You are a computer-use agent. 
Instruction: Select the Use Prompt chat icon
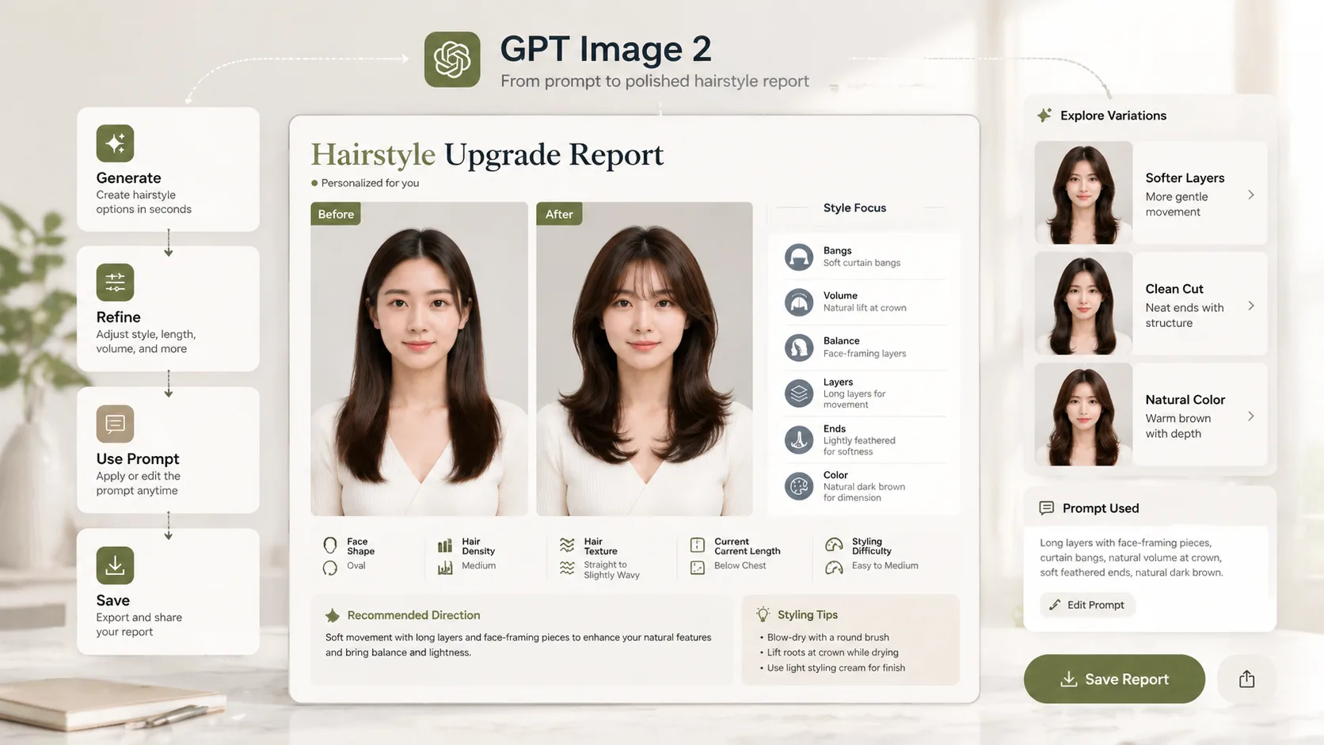pos(115,424)
